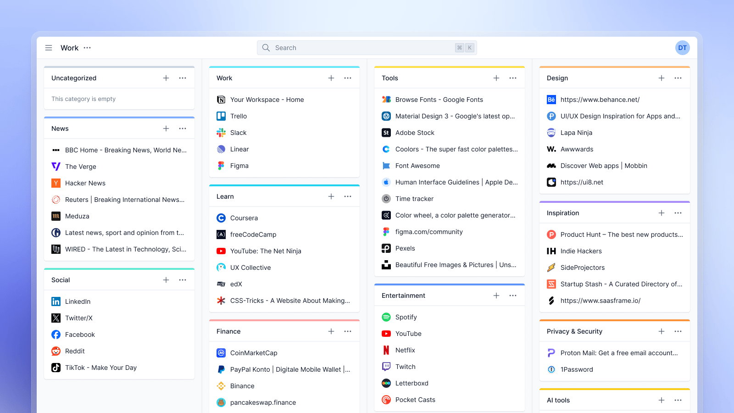Click The Verge favicon icon
Image resolution: width=734 pixels, height=413 pixels.
[x=56, y=167]
